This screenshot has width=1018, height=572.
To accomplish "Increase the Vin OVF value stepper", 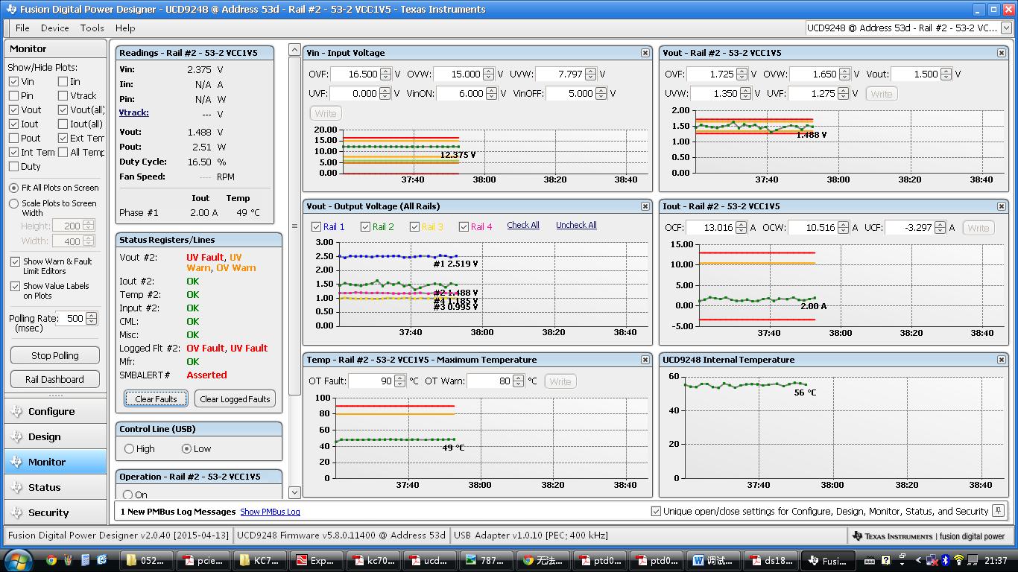I will click(x=385, y=71).
